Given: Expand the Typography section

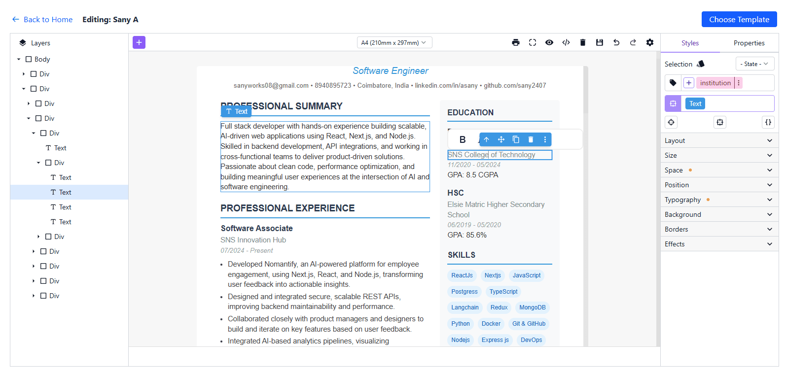Looking at the screenshot, I should pos(719,200).
